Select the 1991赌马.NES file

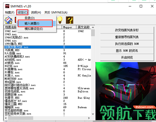pos(48,44)
